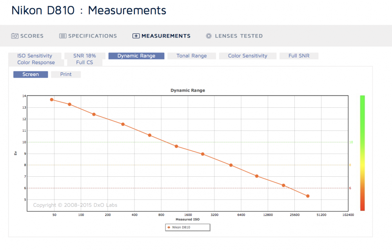
Task: Click the Specifications list icon
Action: (63, 36)
